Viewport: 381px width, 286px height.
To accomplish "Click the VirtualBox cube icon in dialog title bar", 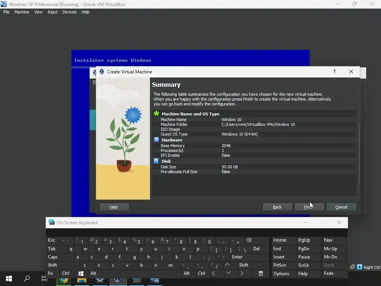I will [102, 72].
